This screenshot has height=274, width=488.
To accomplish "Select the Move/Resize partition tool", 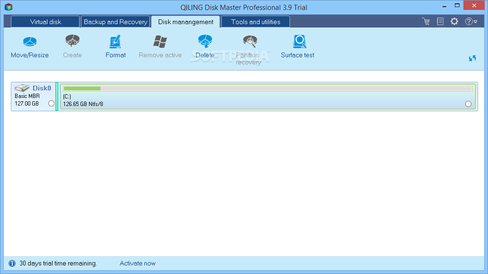I will point(30,47).
